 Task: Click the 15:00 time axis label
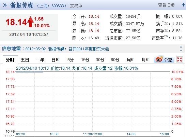(164, 134)
